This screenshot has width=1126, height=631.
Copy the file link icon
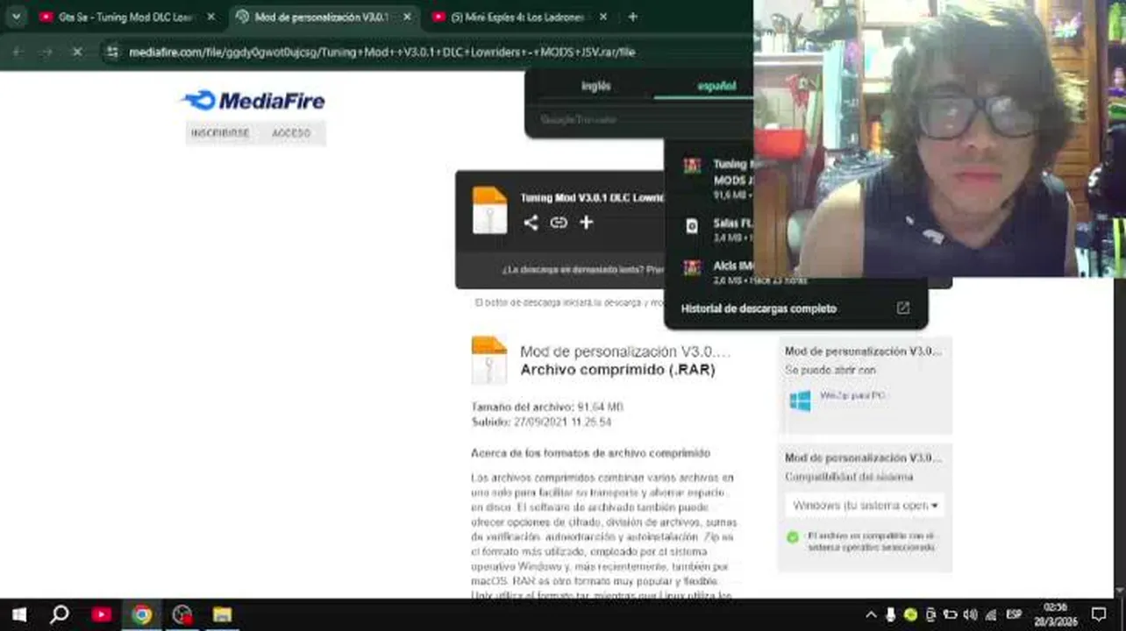[x=559, y=223]
